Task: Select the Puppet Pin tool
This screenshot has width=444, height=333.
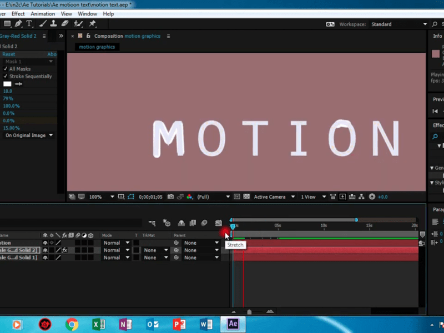Action: click(93, 23)
